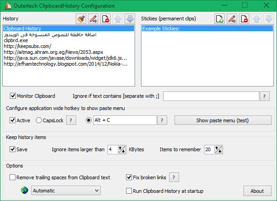Select the aitmag.ahram.org.eg history entry

tap(69, 52)
